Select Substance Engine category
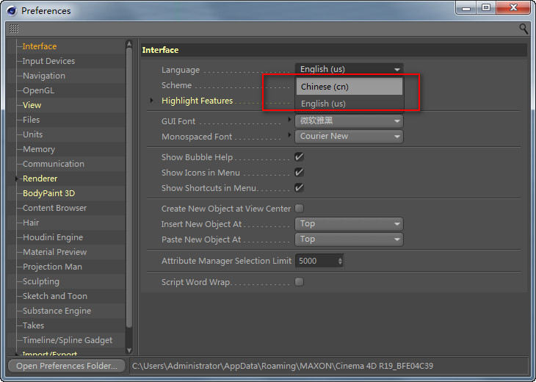536x382 pixels. coord(57,311)
